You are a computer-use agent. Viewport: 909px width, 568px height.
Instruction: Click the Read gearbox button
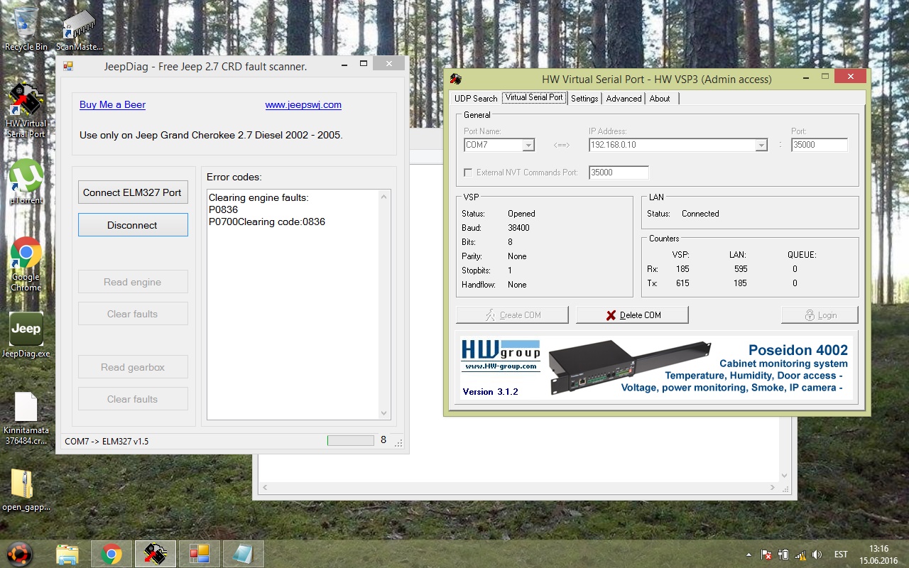pyautogui.click(x=133, y=367)
